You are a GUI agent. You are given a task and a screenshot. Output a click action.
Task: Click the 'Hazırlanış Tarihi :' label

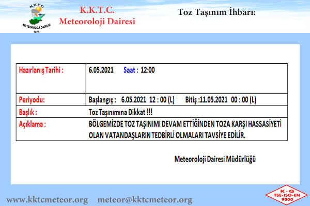click(x=41, y=70)
